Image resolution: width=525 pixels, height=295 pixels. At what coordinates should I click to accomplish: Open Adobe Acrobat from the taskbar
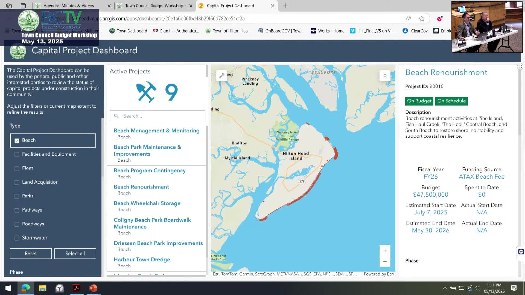[76, 288]
